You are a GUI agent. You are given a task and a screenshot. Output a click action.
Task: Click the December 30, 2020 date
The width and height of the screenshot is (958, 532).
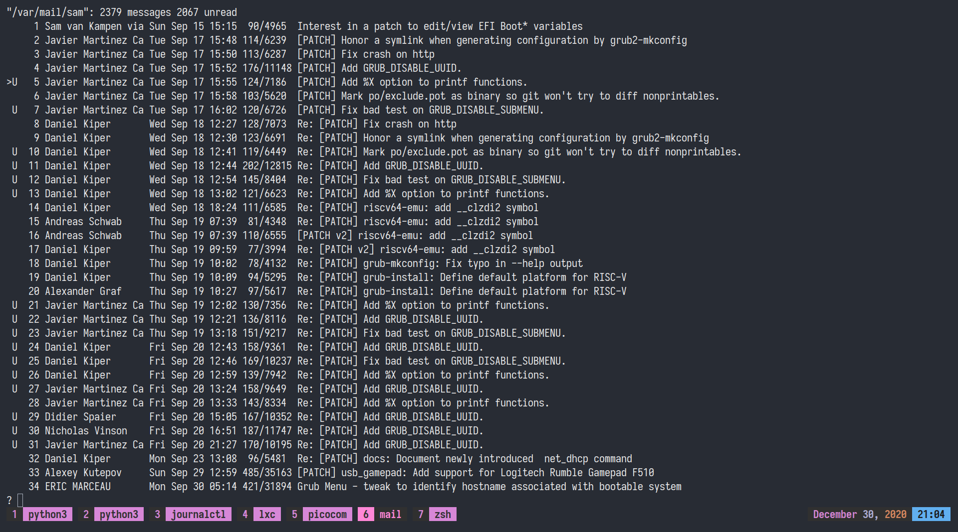pos(859,515)
